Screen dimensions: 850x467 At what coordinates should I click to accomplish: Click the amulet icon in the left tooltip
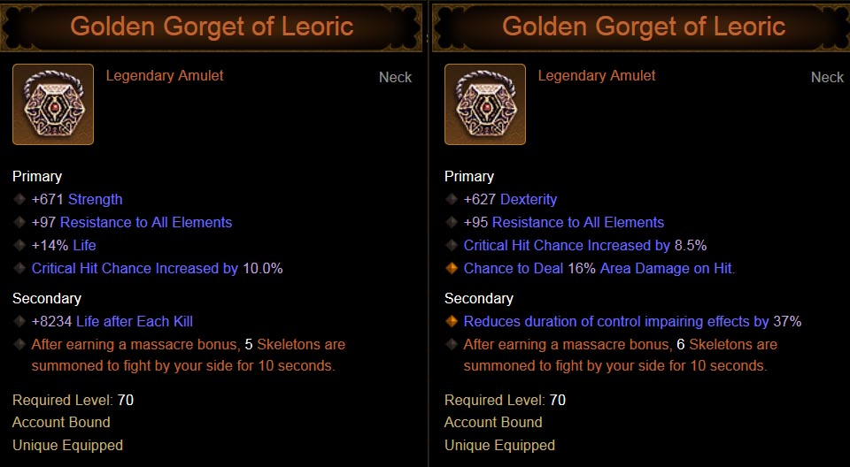[x=53, y=104]
